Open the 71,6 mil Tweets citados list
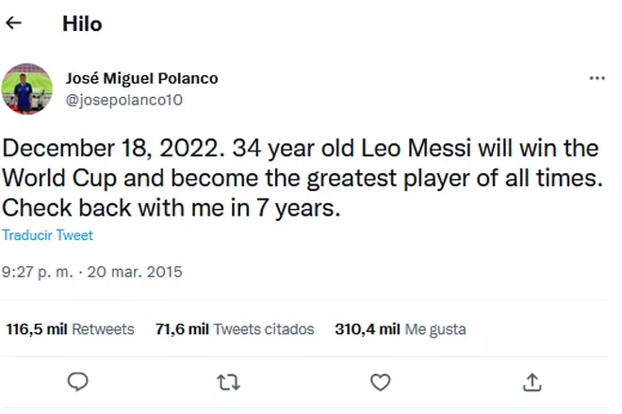Screen dimensions: 622x414 click(235, 329)
